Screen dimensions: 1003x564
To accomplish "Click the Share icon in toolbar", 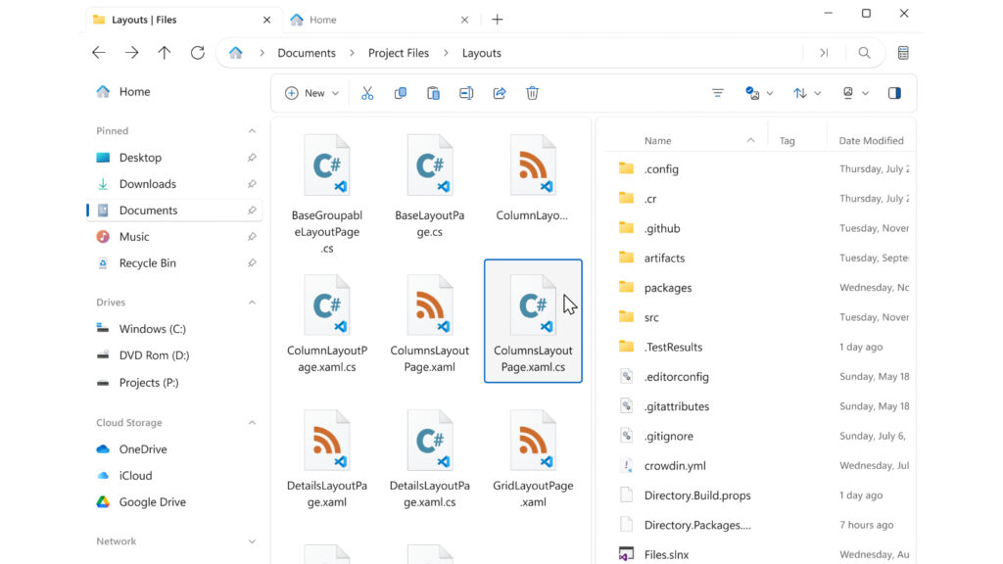I will pos(500,93).
